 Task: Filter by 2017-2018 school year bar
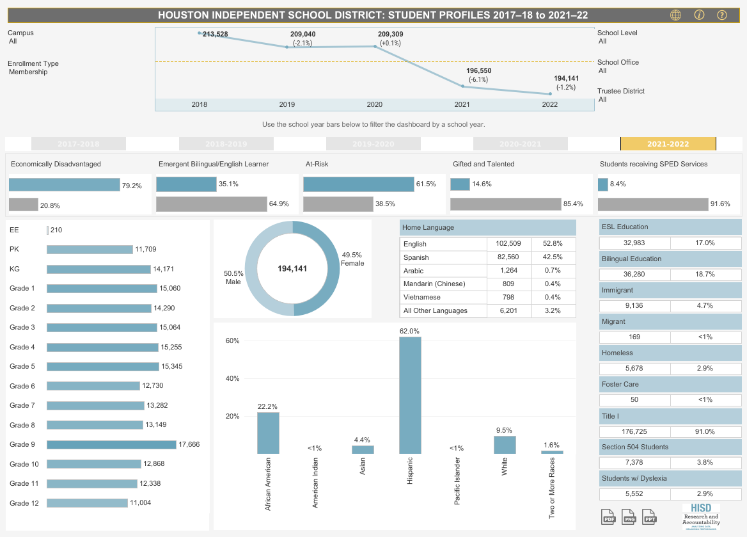pos(79,143)
